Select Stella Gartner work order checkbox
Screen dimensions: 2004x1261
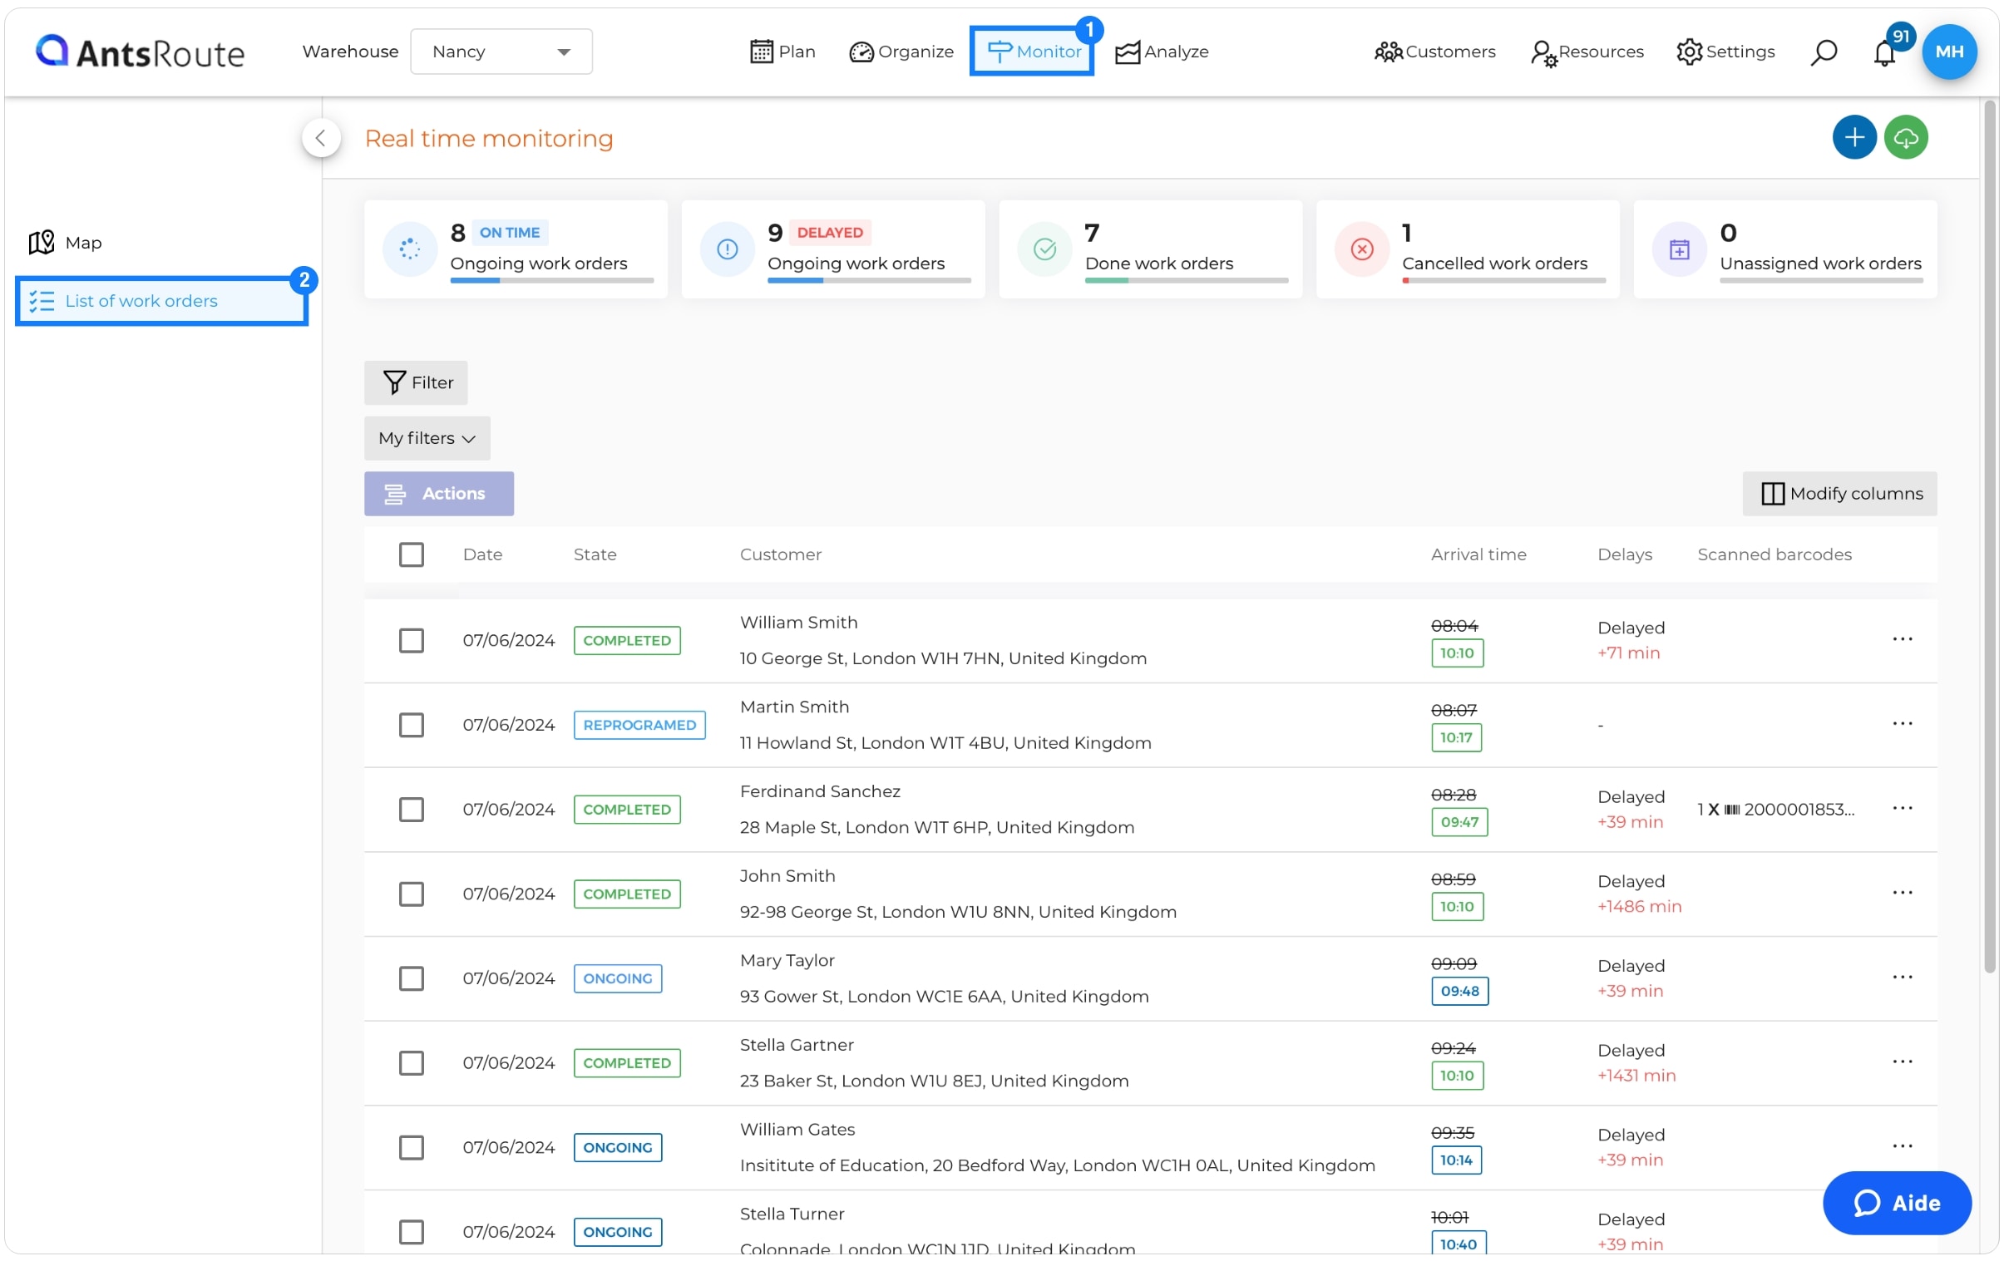coord(411,1062)
